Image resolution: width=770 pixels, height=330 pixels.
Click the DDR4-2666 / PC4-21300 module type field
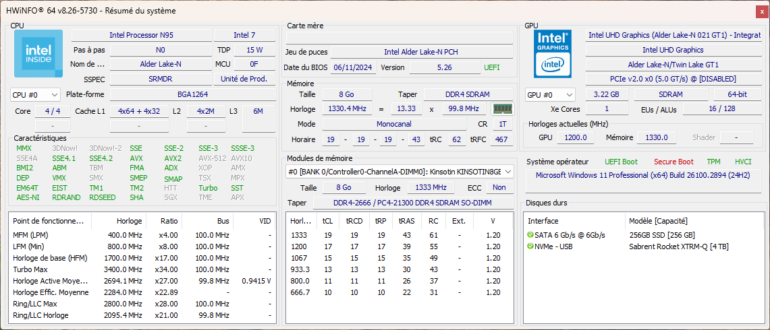[x=413, y=203]
